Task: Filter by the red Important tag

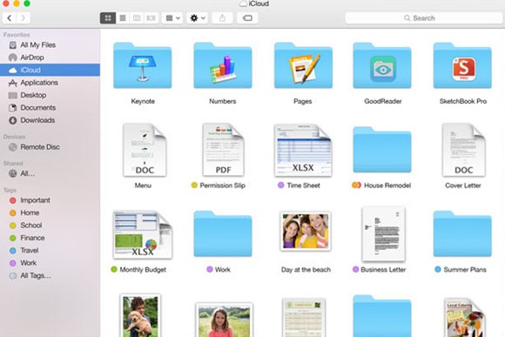Action: [x=50, y=200]
